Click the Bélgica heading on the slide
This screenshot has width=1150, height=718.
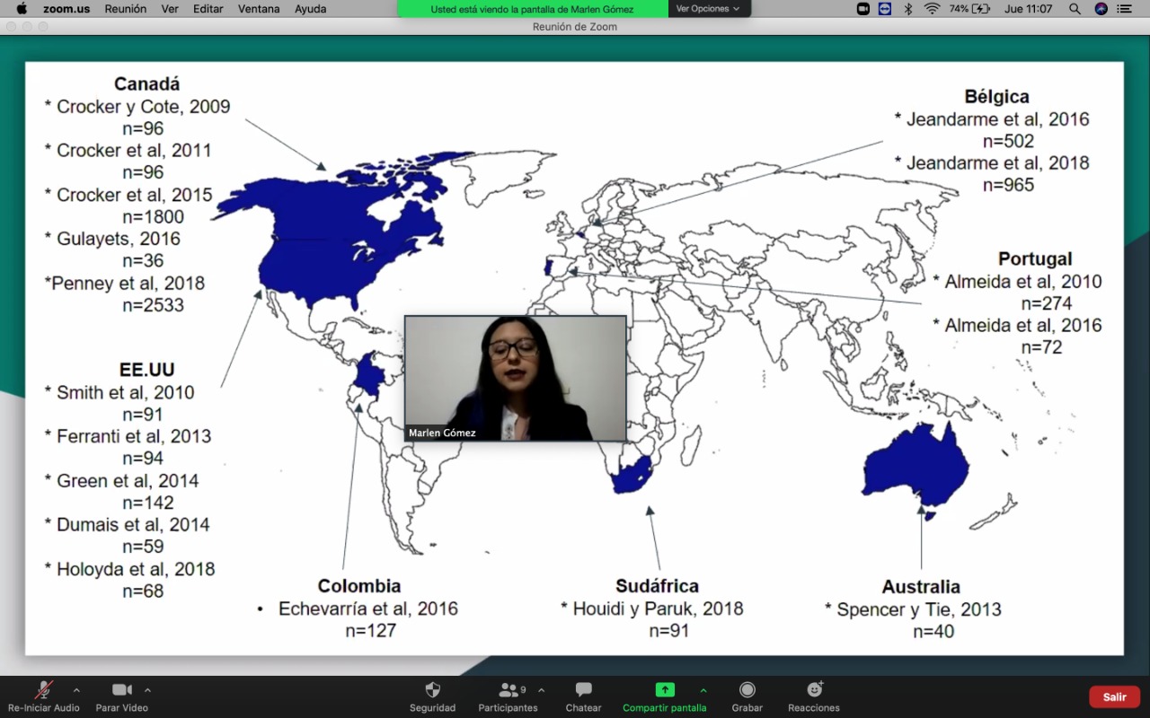pos(997,97)
